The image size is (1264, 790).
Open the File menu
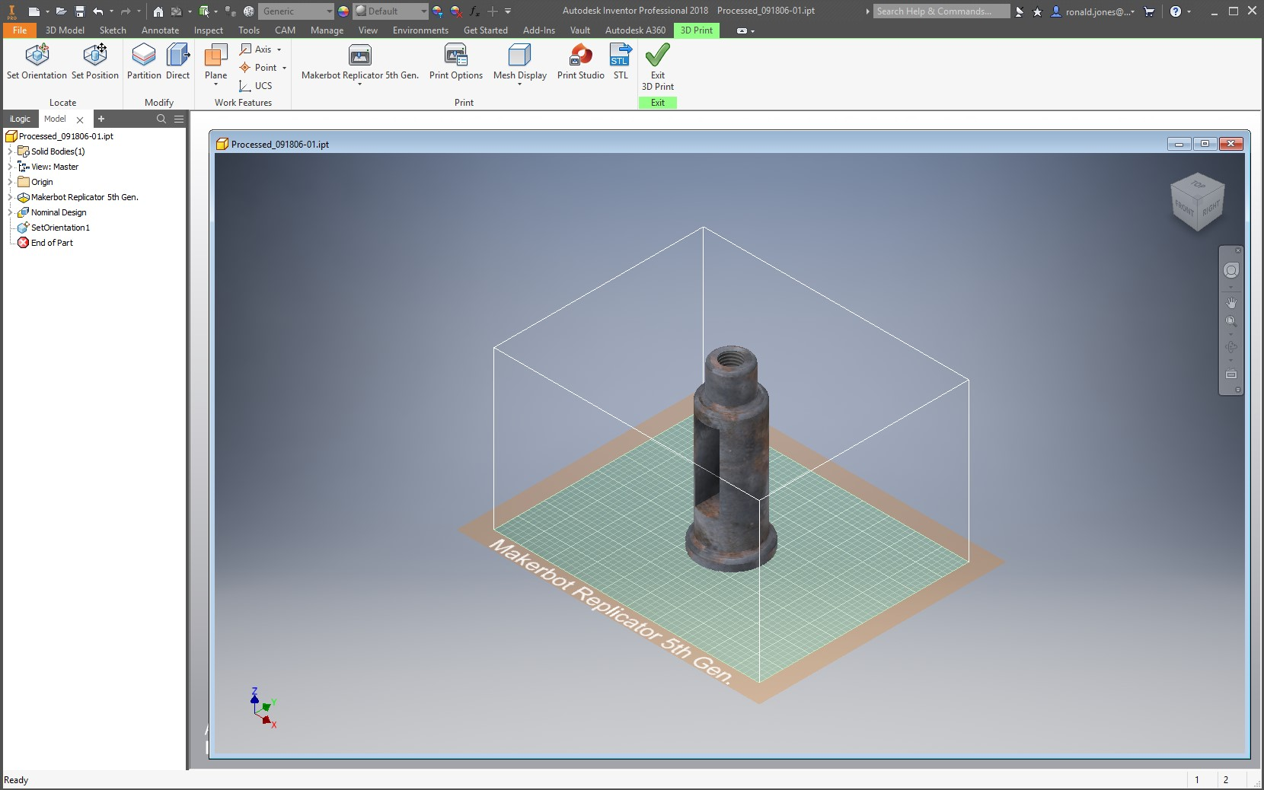point(20,30)
